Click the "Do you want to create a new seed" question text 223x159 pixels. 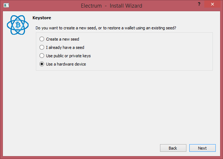[x=106, y=28]
